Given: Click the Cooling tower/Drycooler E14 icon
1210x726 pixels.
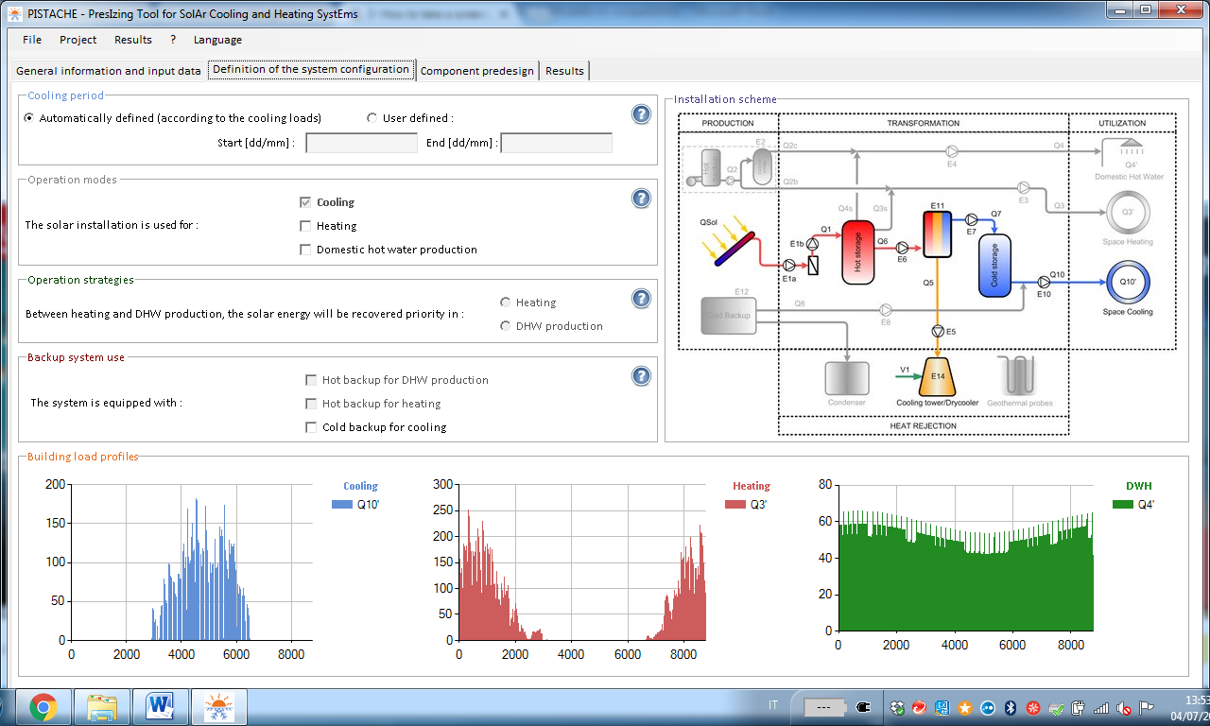Looking at the screenshot, I should click(937, 378).
